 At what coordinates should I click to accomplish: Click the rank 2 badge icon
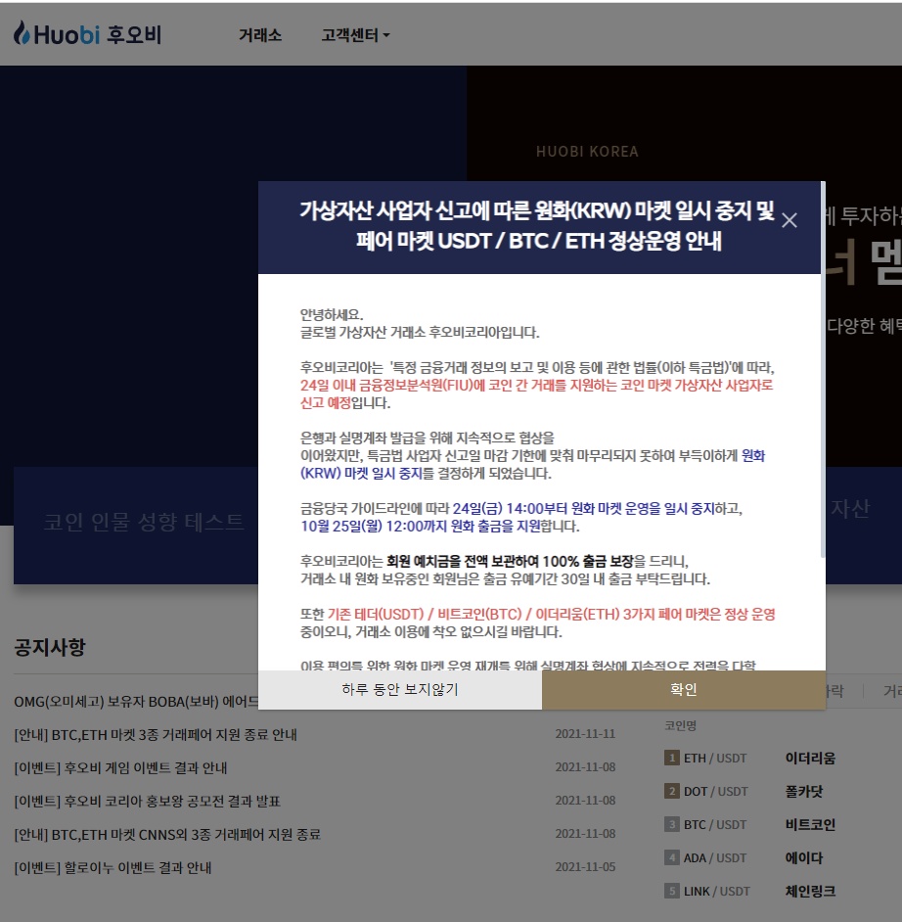[x=672, y=791]
